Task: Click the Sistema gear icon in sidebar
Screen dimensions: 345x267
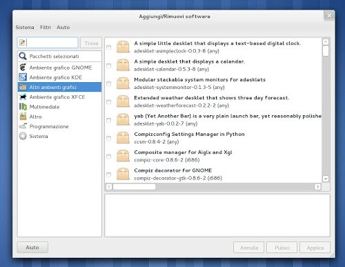Action: 23,136
